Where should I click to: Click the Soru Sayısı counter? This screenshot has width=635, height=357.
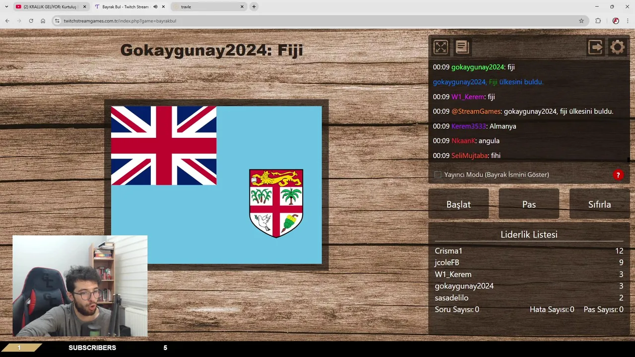coord(457,309)
